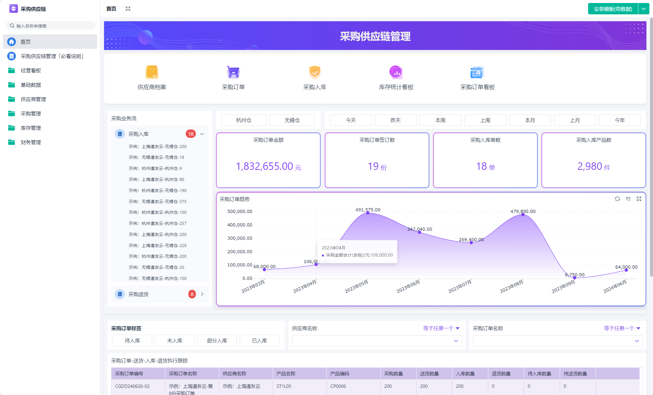Image resolution: width=653 pixels, height=395 pixels.
Task: Click the sort icon on trend chart
Action: click(628, 199)
